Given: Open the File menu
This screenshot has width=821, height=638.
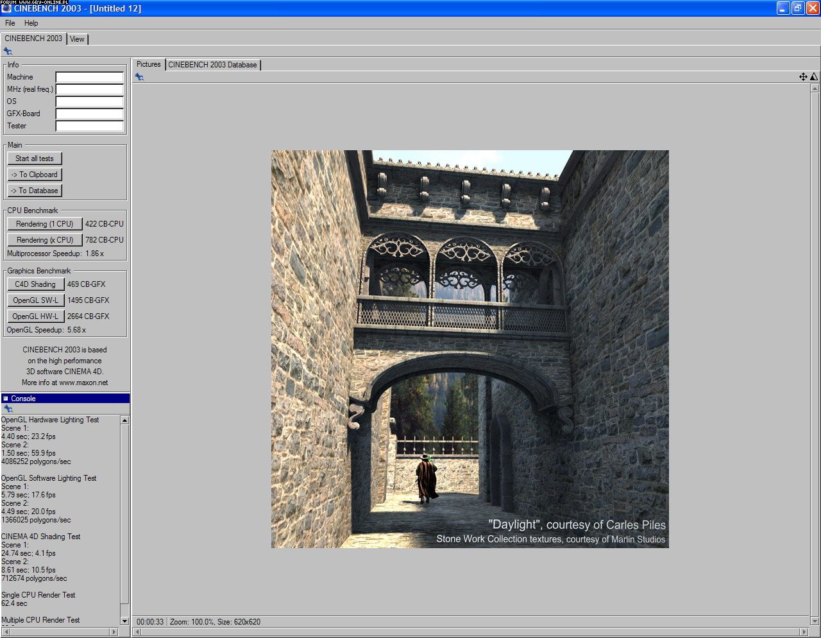Looking at the screenshot, I should click(10, 23).
